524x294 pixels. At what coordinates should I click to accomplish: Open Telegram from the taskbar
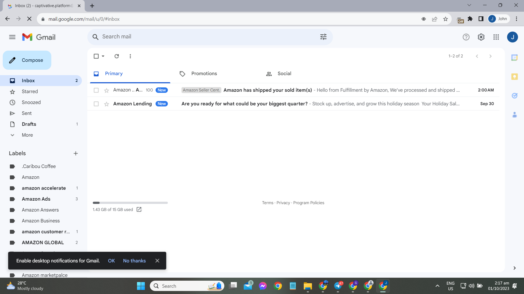click(338, 286)
